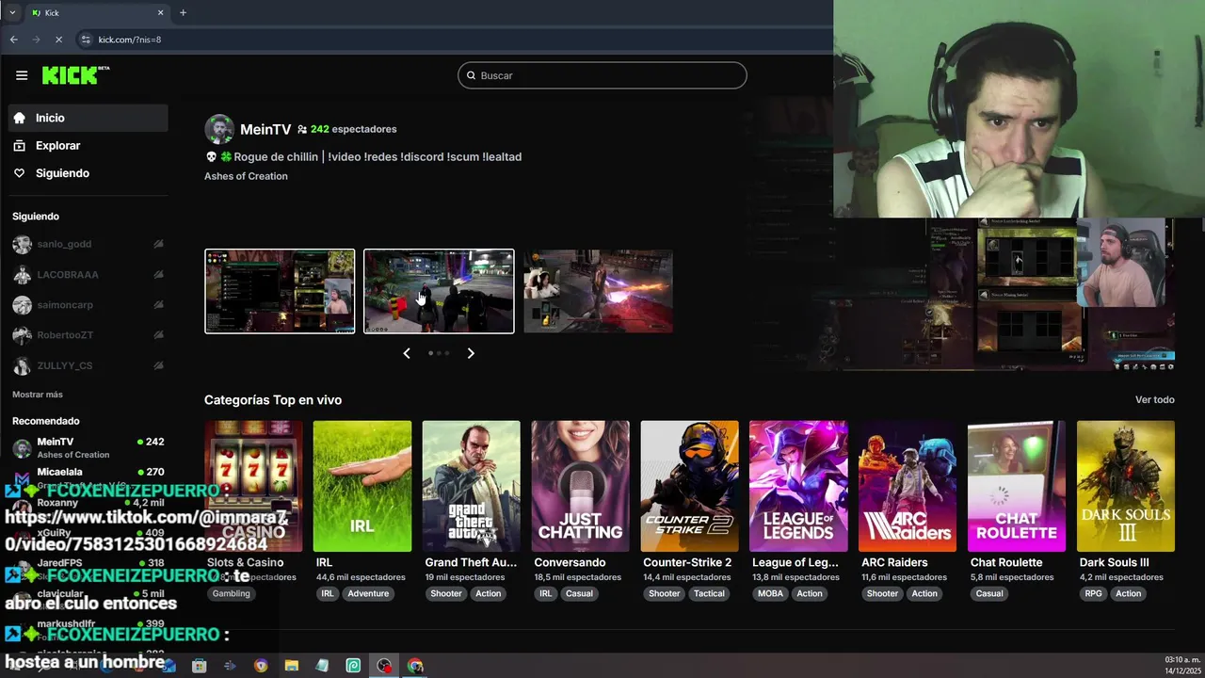Open the IRL category card
The image size is (1205, 678).
(362, 486)
